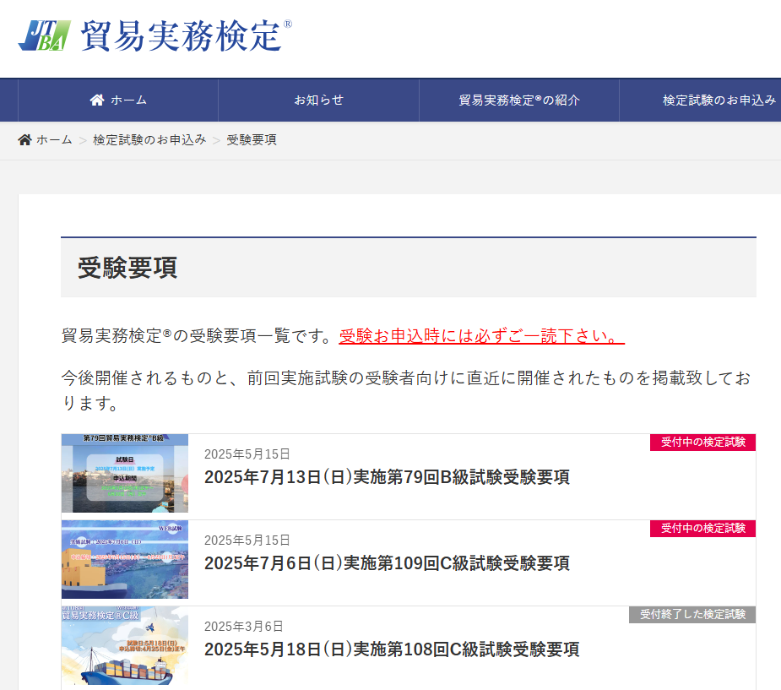Click the red underlined 必ずご一読下さい link
Viewport: 781px width, 690px height.
(x=481, y=335)
